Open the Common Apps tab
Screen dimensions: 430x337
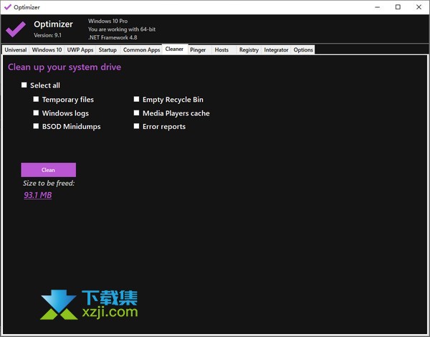pos(141,50)
